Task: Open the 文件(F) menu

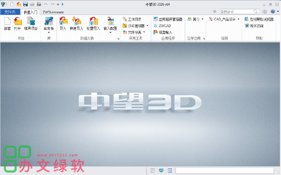Action: point(10,12)
